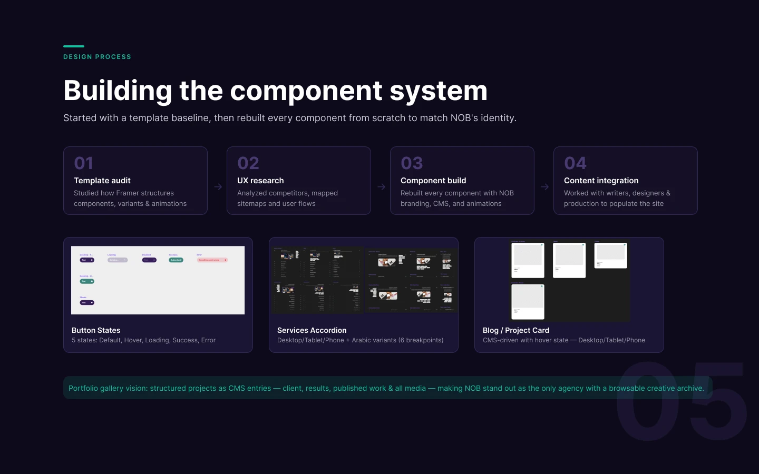
Task: Open the Blog / Project Card preview image
Action: tap(569, 281)
